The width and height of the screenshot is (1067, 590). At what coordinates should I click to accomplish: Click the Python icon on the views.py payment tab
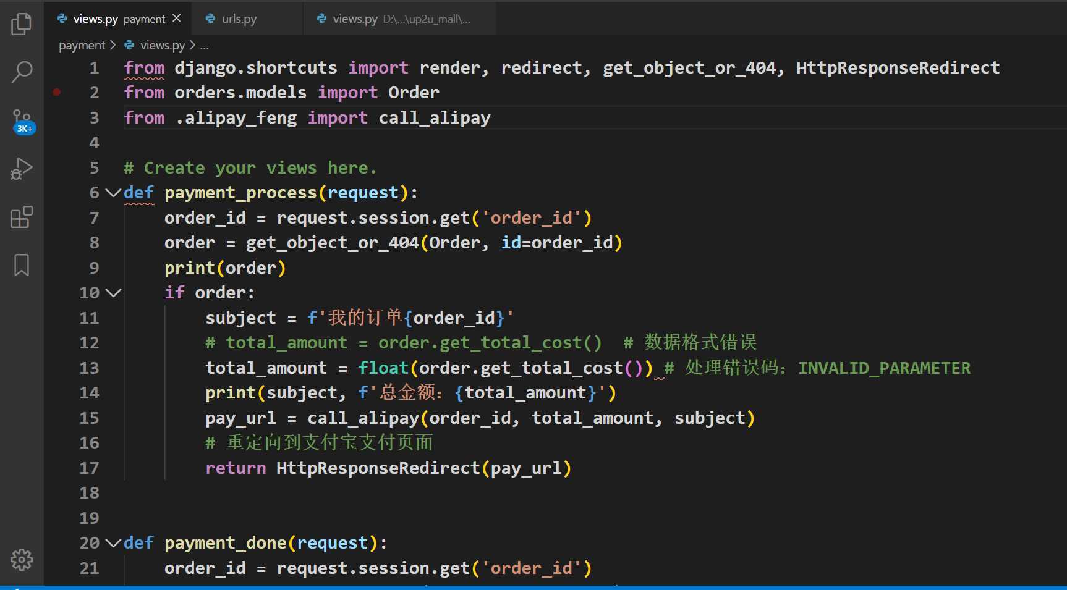62,19
